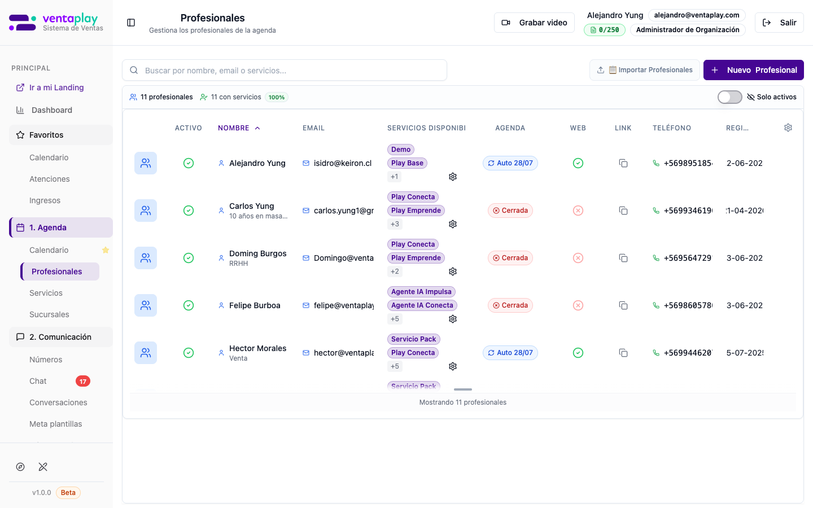Open table column settings gear

788,128
